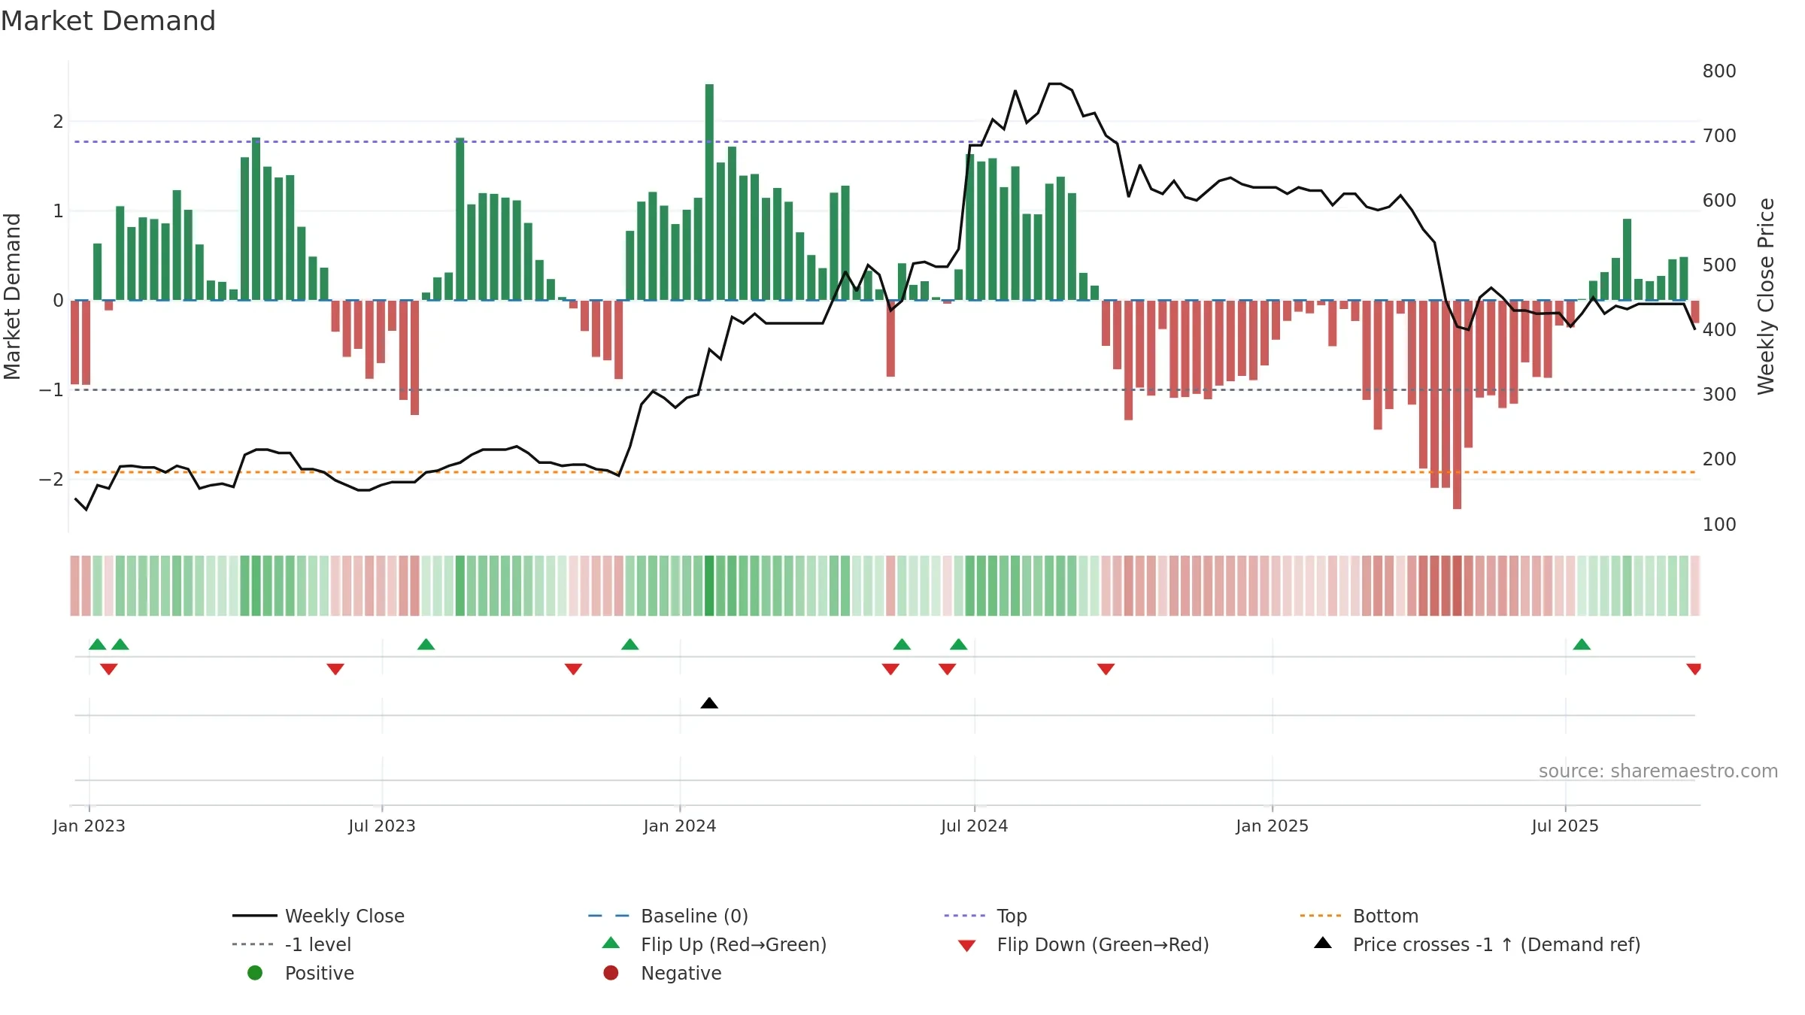Click the 500 price axis label

(1719, 265)
